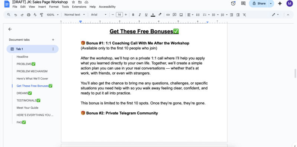297x147 pixels.
Task: Increase the indent
Action: click(x=238, y=15)
